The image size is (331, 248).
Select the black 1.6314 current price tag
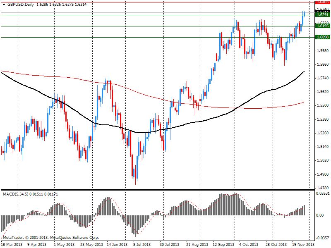tap(322, 11)
